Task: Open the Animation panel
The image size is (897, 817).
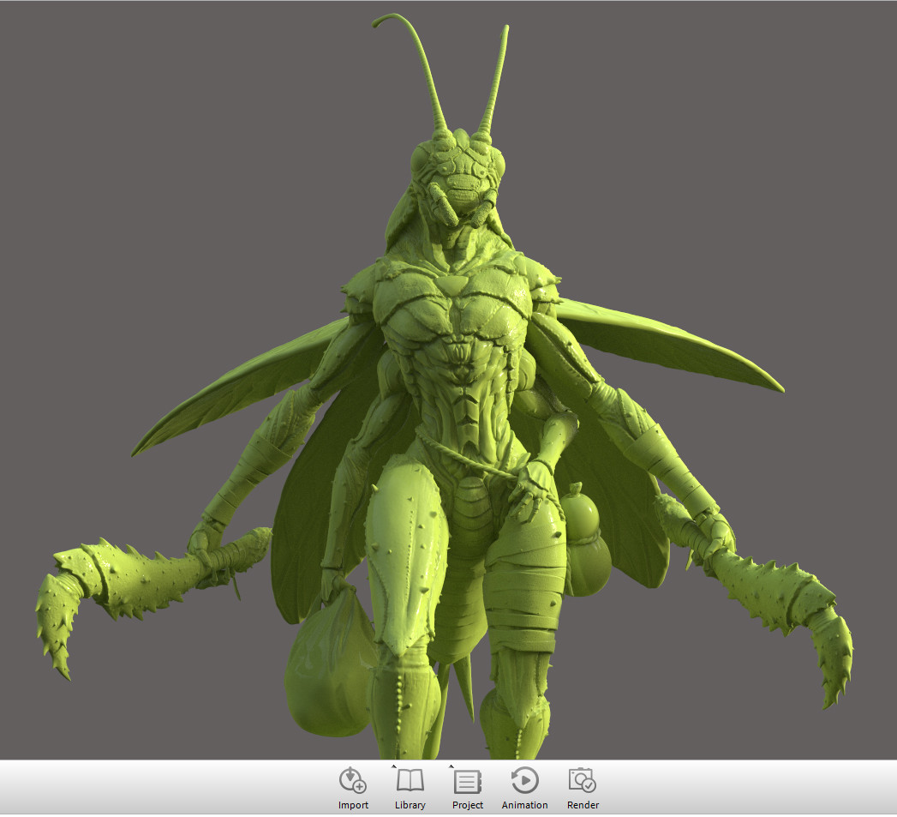Action: click(x=524, y=781)
